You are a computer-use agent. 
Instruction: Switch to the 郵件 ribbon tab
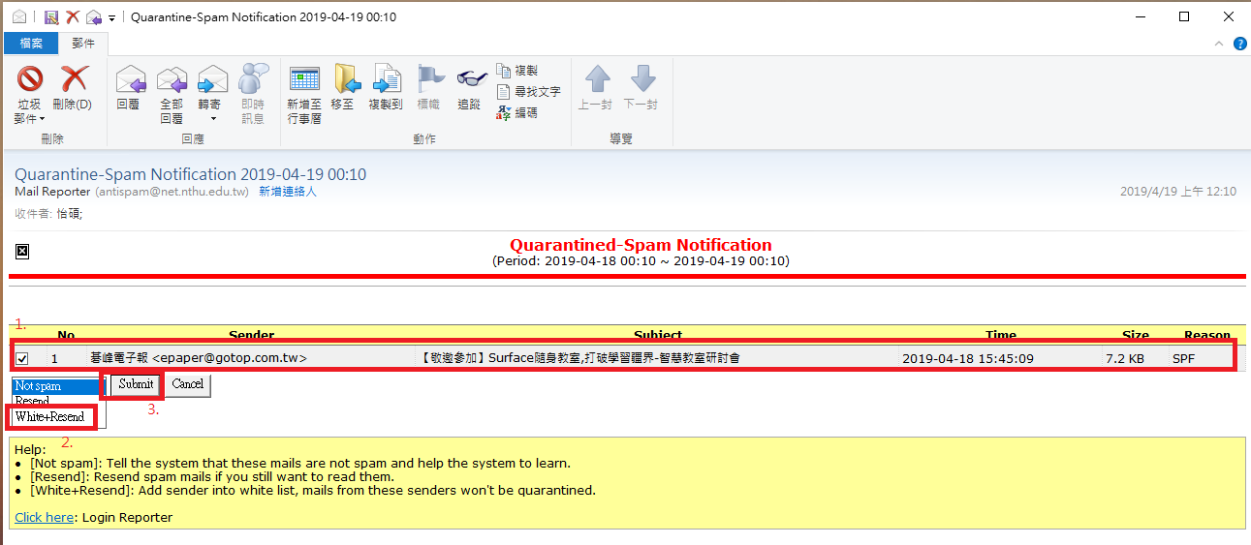83,44
